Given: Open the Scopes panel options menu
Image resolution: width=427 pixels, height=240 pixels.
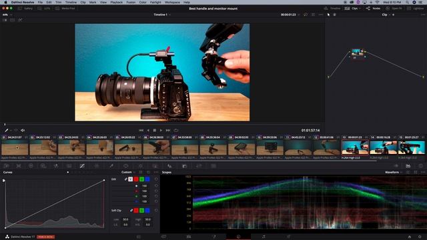Looking at the screenshot, I should tap(423, 172).
